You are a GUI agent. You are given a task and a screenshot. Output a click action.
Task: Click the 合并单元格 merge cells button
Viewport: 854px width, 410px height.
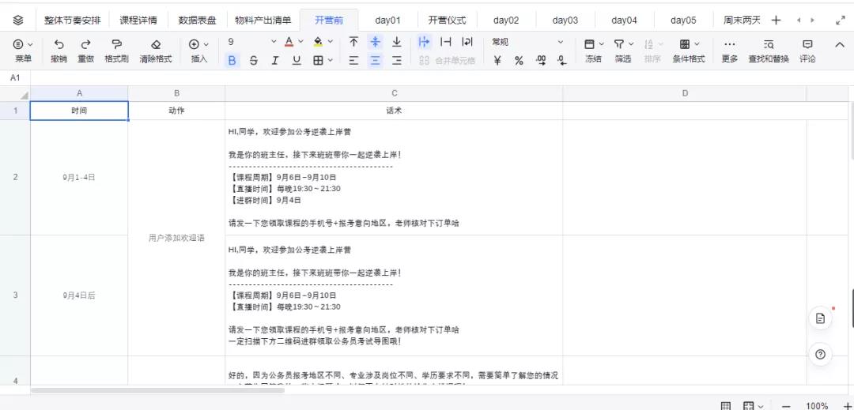pyautogui.click(x=447, y=60)
